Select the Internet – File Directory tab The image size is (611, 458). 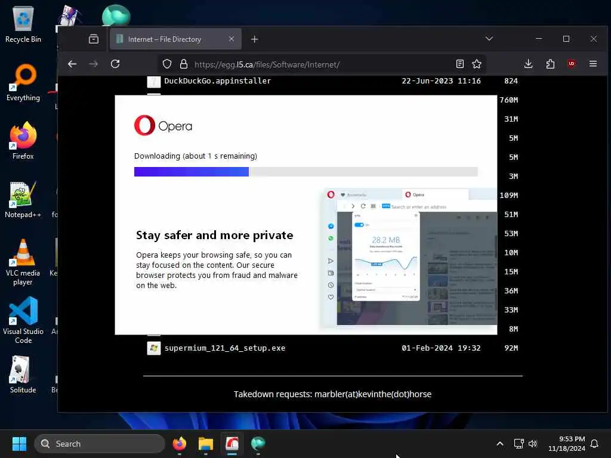[x=175, y=39]
